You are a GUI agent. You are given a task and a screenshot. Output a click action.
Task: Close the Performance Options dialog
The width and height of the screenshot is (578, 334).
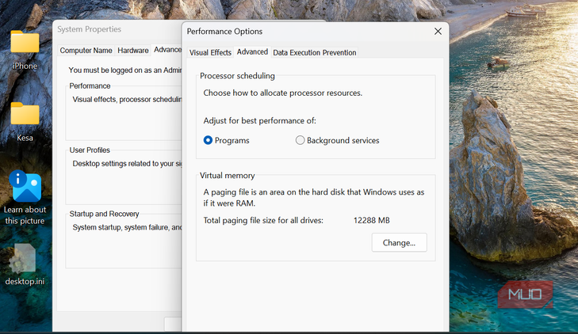[x=438, y=32]
